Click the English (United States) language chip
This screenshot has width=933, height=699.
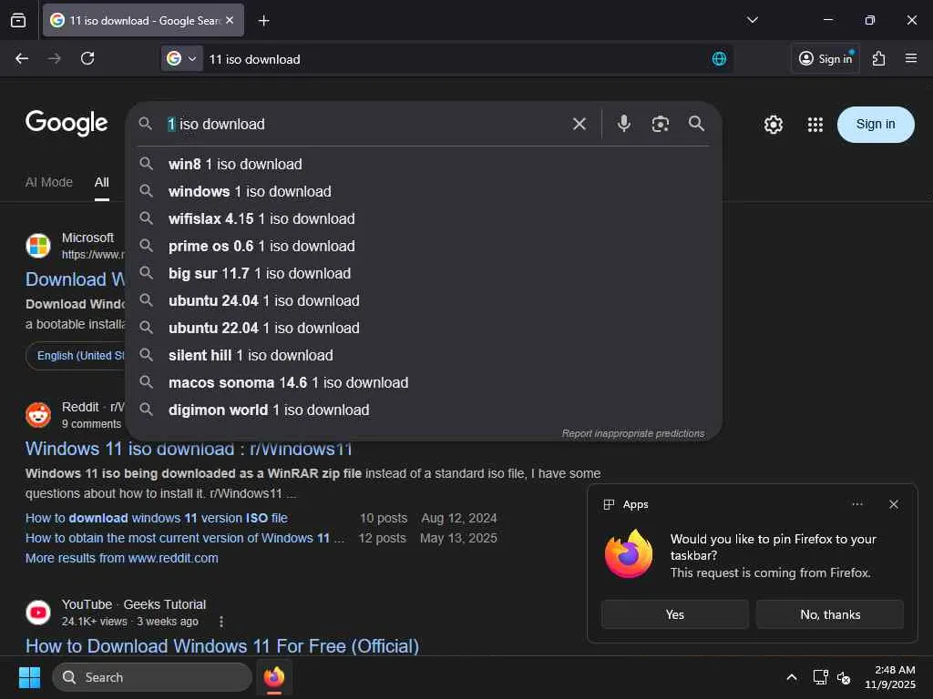[77, 356]
